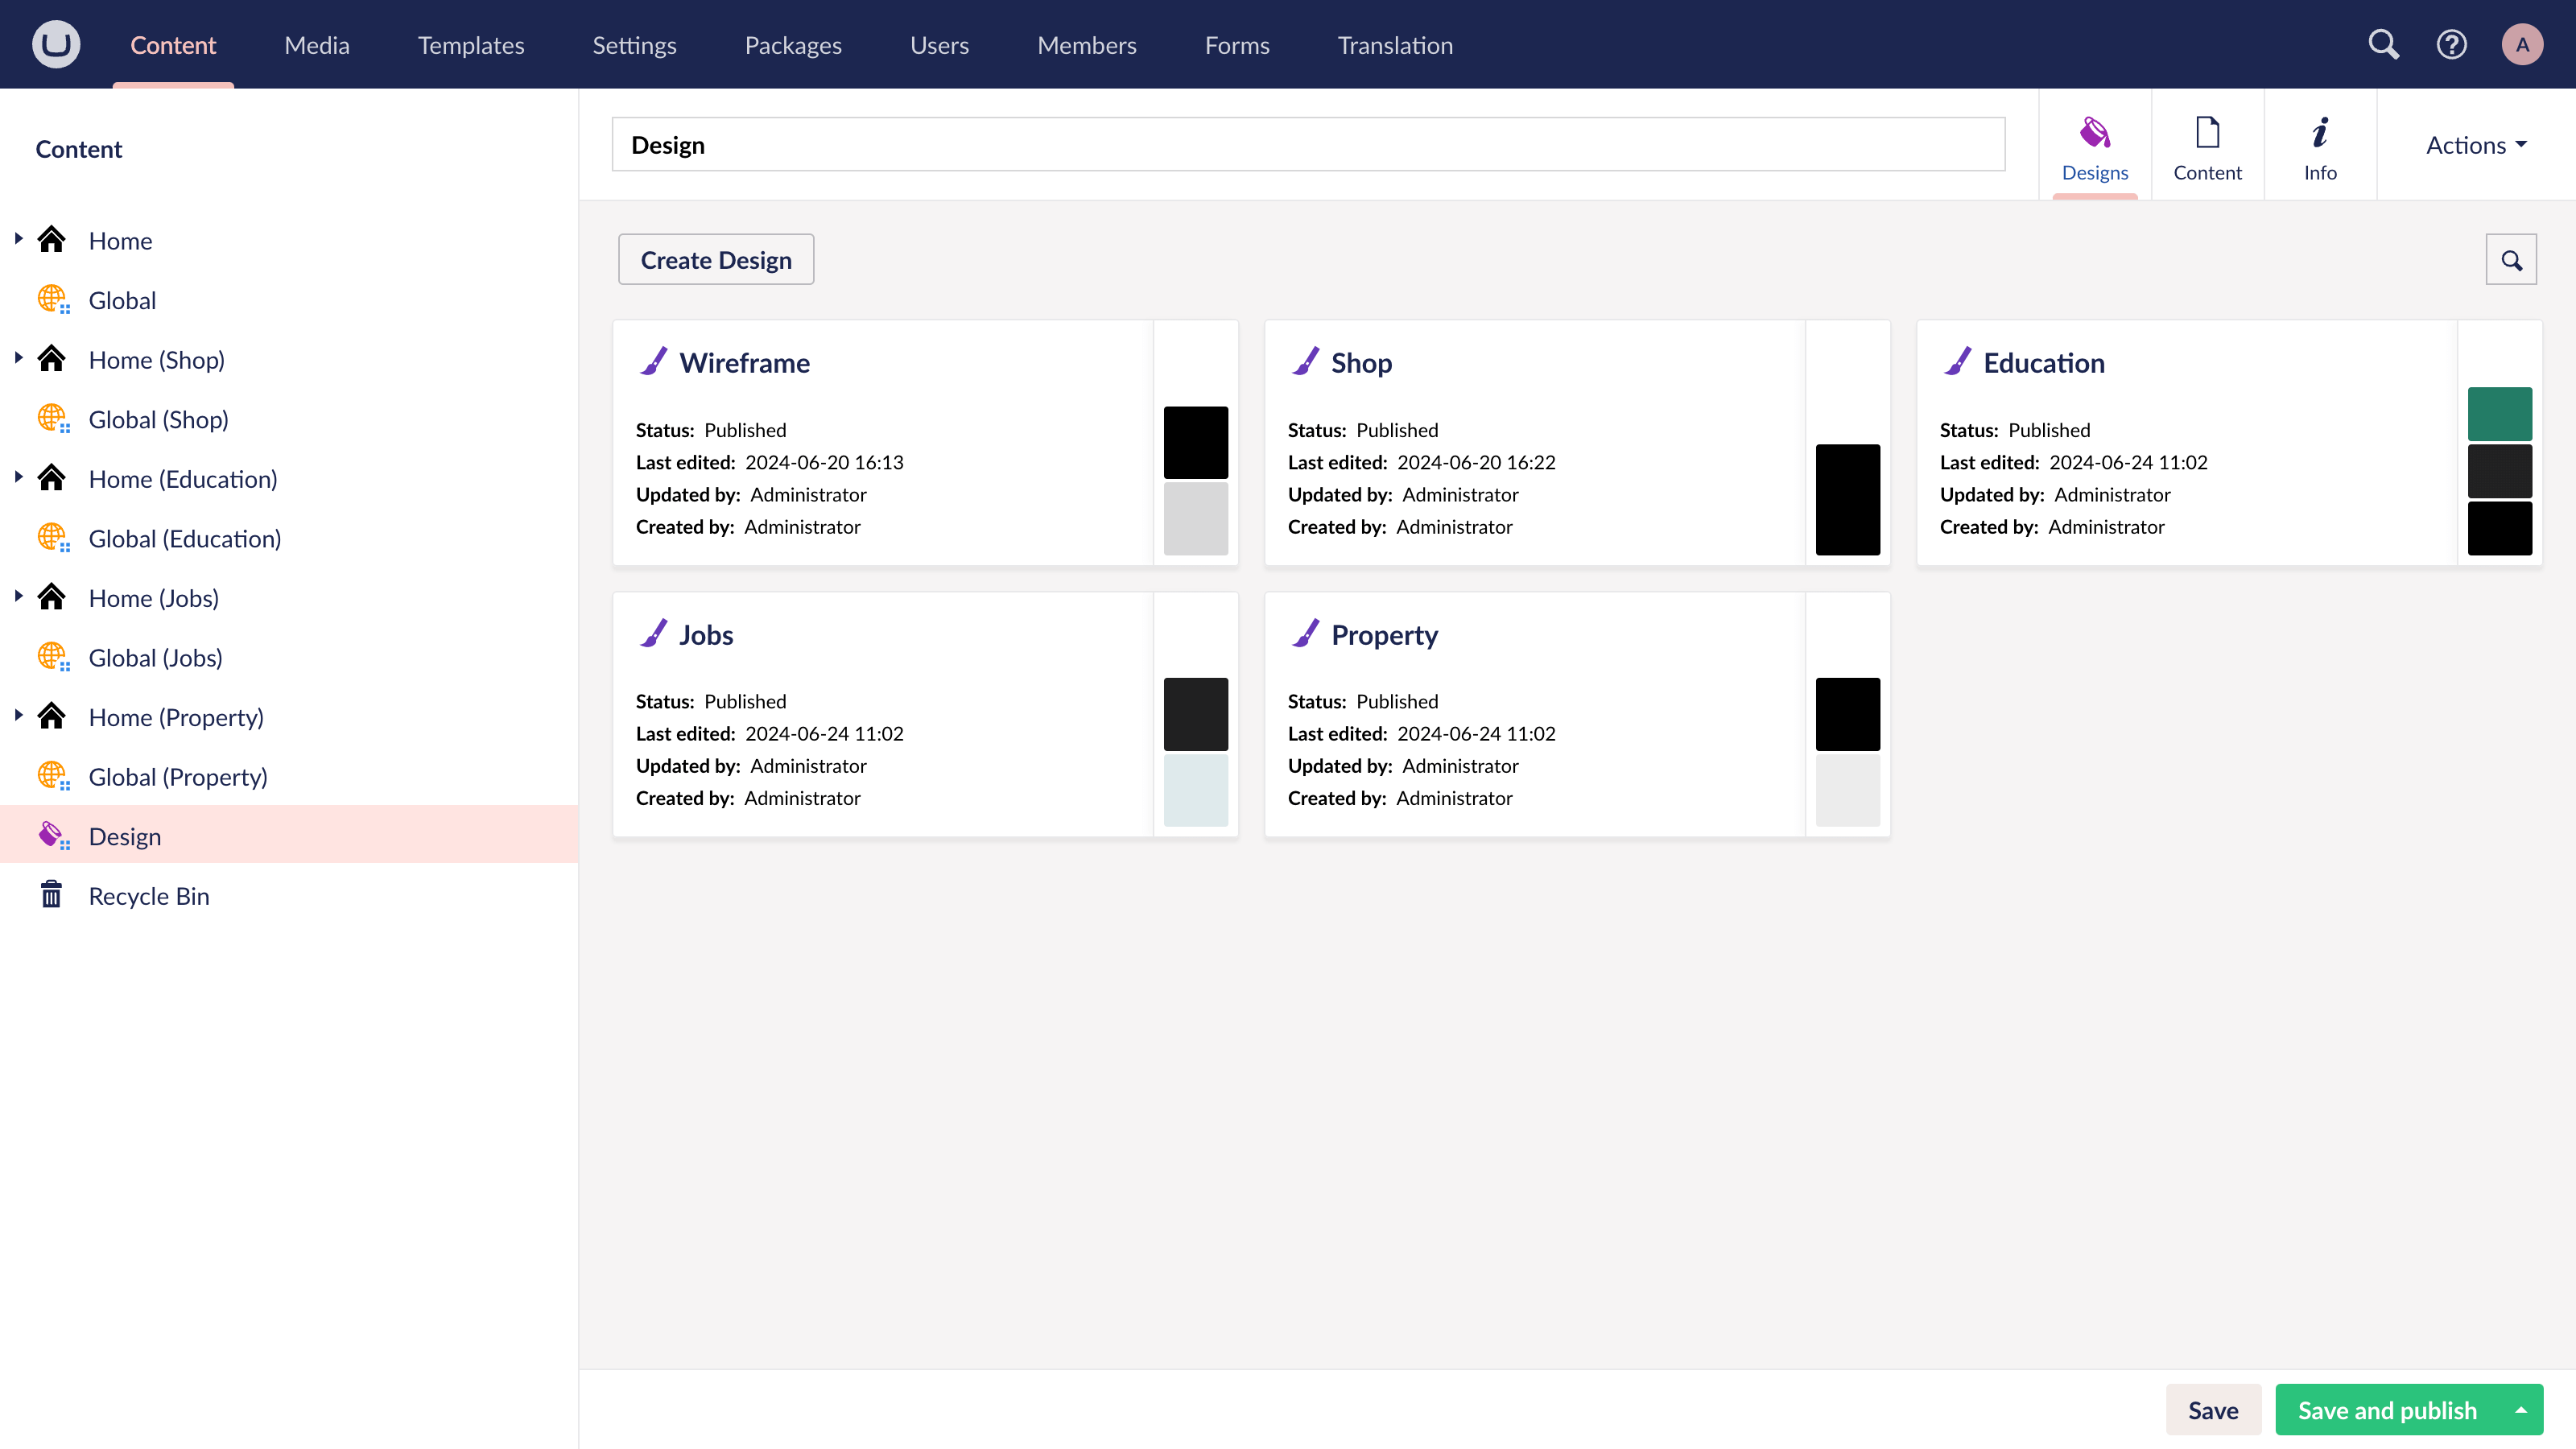This screenshot has width=2576, height=1449.
Task: Open global search with the magnifier icon
Action: click(2384, 44)
